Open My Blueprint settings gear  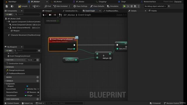[x=39, y=50]
